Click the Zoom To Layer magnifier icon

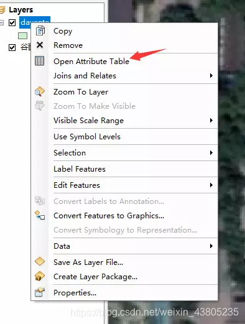point(40,91)
